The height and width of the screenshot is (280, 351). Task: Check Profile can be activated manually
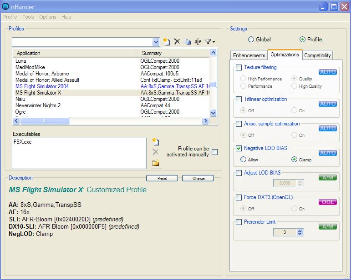[214, 152]
